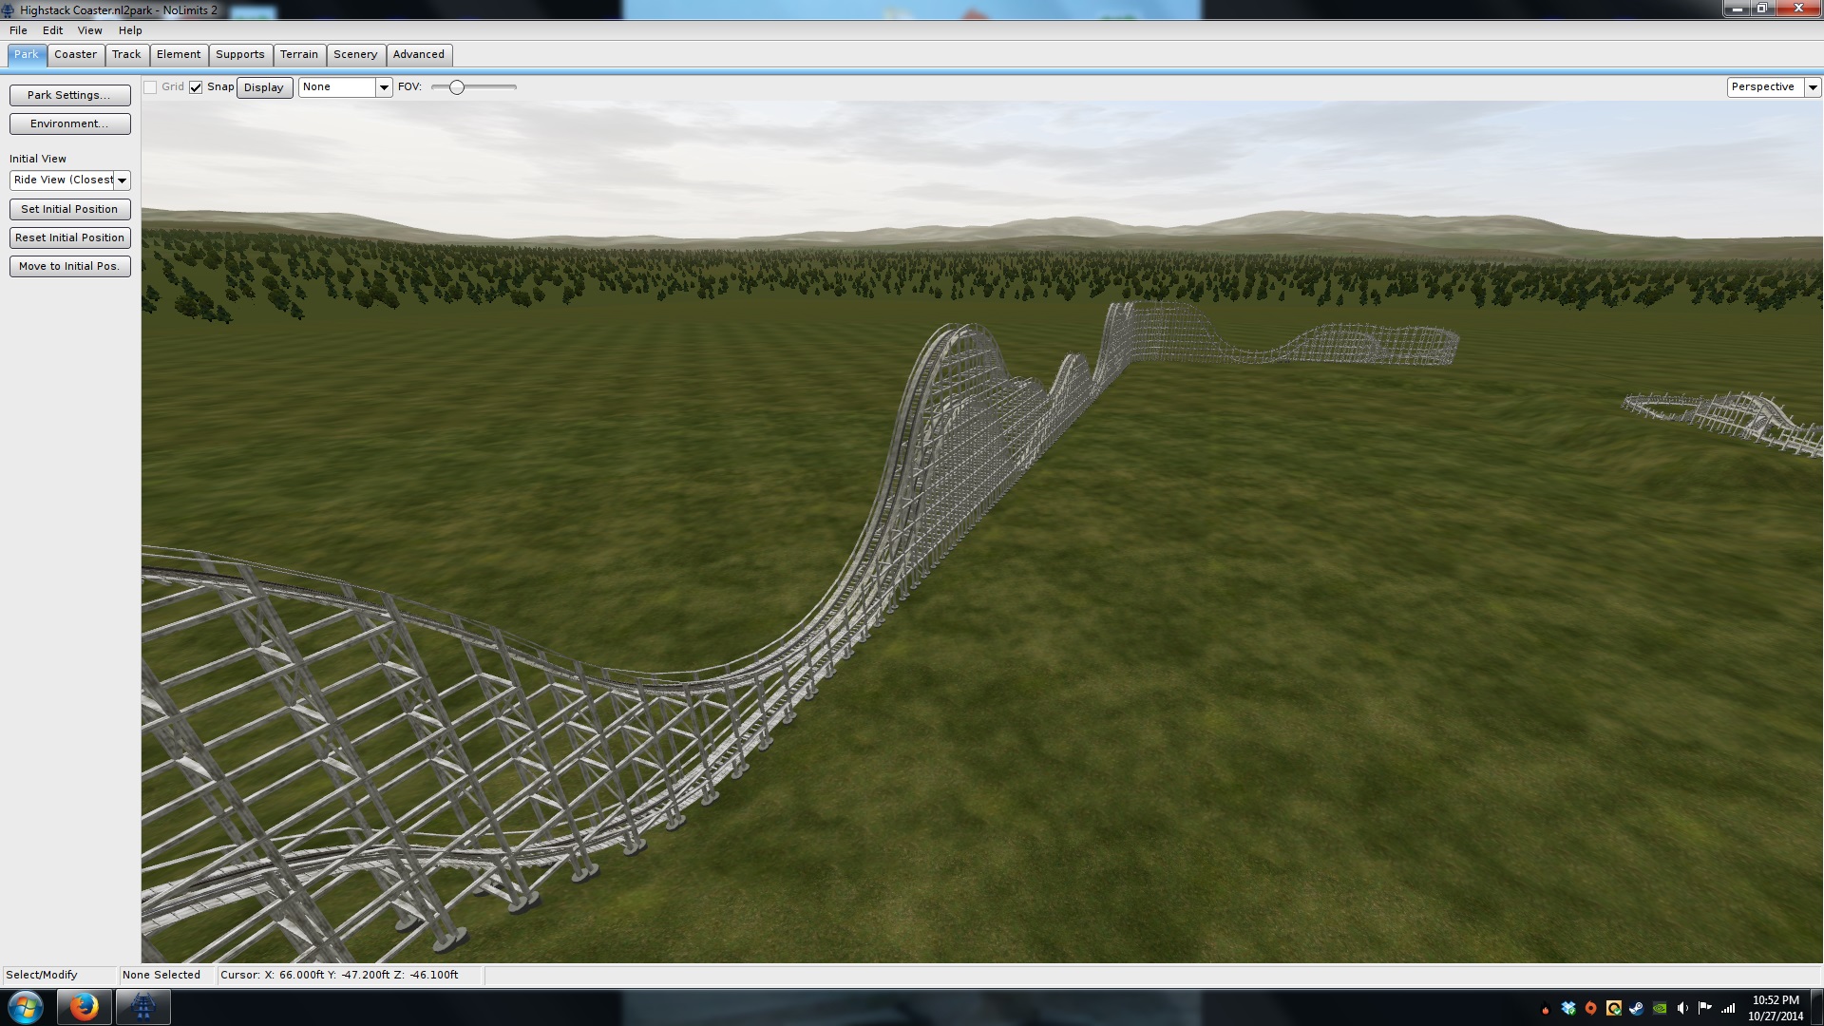Open the Edit menu
The image size is (1824, 1026).
click(52, 30)
